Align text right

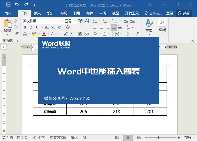tap(108, 27)
